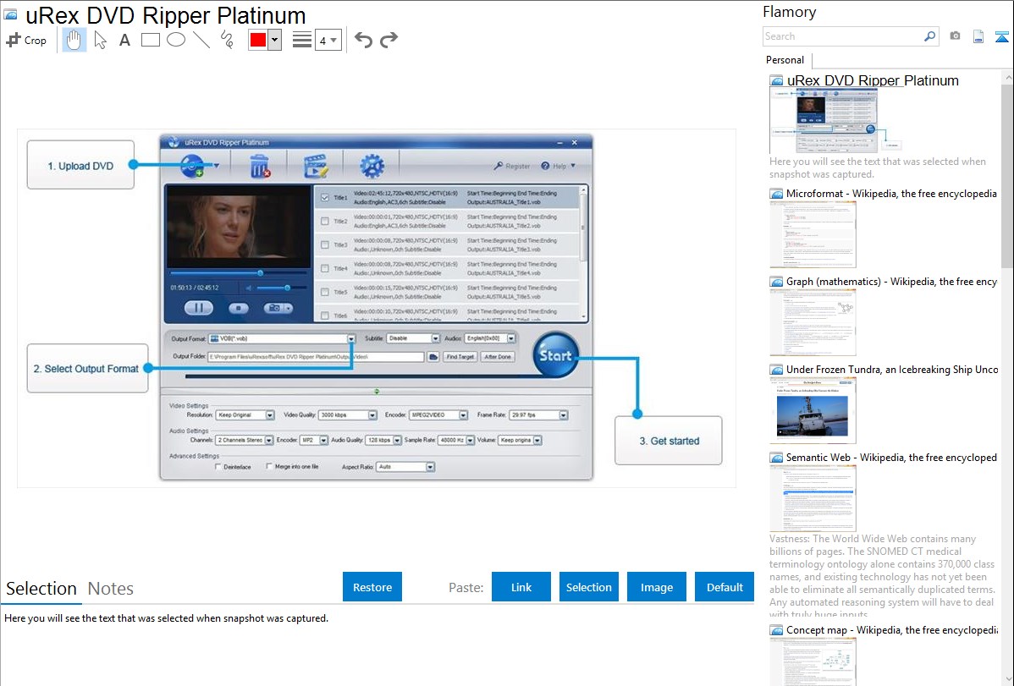Enable Merge into one file checkbox
1014x686 pixels.
pos(269,466)
